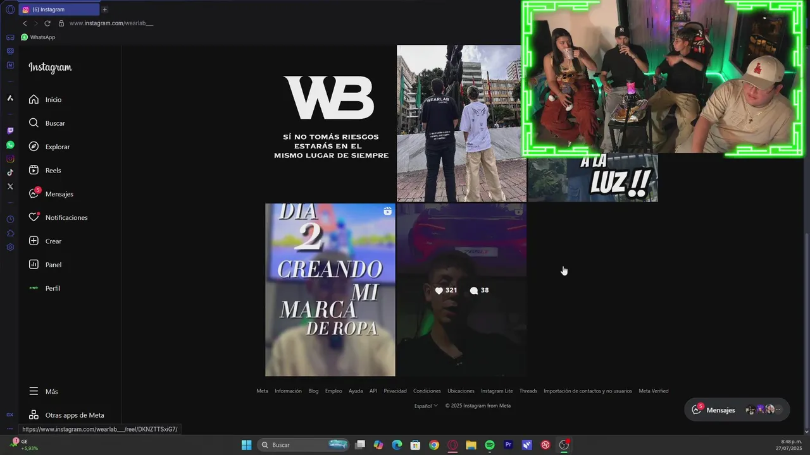Click Empleo footer link

(333, 391)
